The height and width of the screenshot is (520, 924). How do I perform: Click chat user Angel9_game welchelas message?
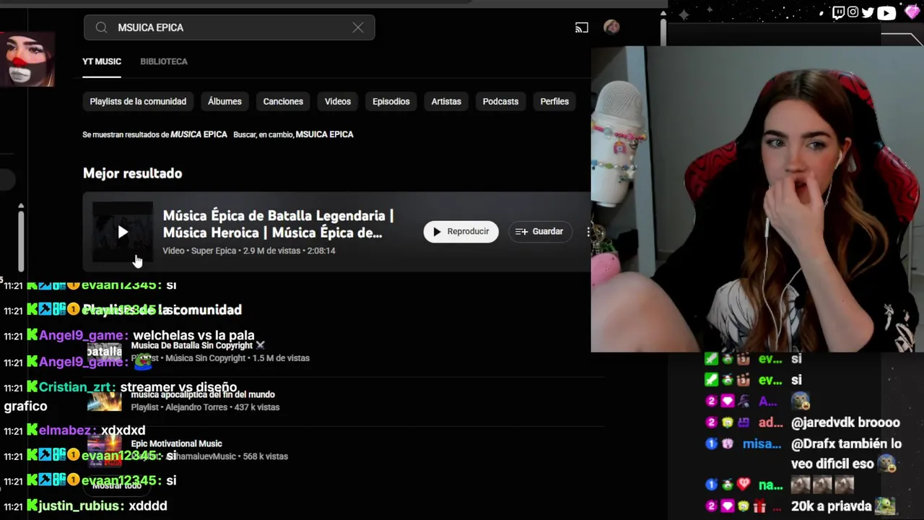click(193, 335)
